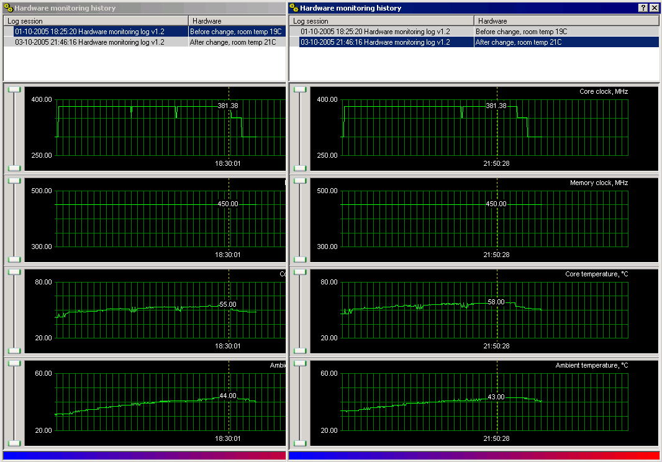Click 'Hardware' column header in right window
Image resolution: width=662 pixels, height=462 pixels.
coord(566,20)
